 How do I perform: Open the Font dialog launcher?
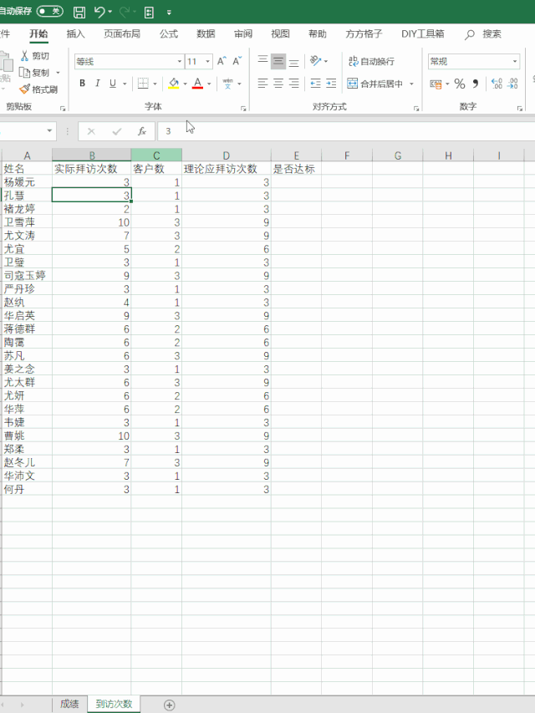pos(243,108)
